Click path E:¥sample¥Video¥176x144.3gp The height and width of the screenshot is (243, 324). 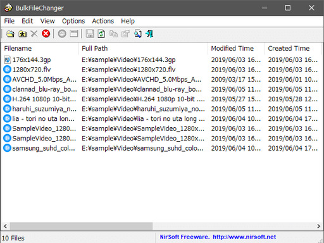click(x=128, y=59)
